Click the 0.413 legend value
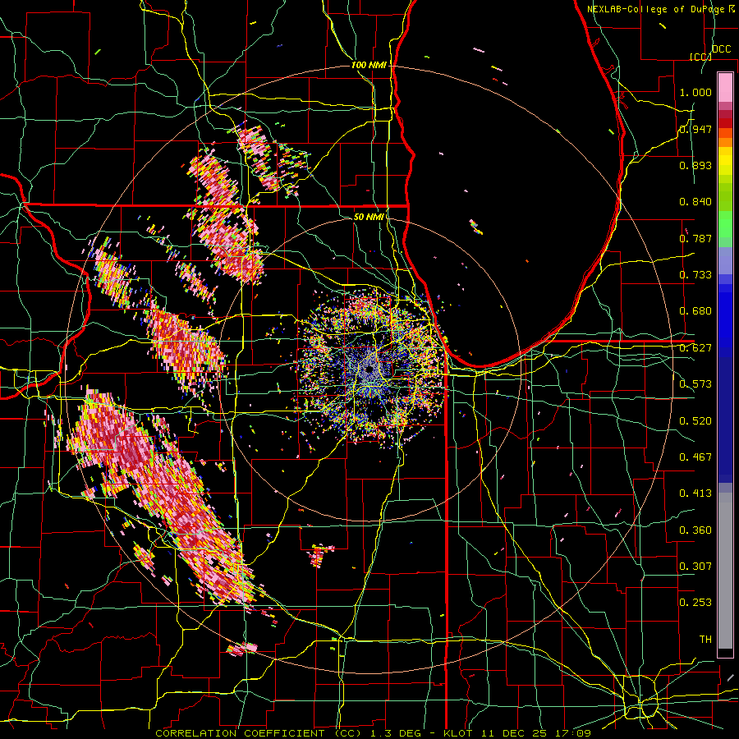Screen dimensions: 739x739 coord(695,493)
